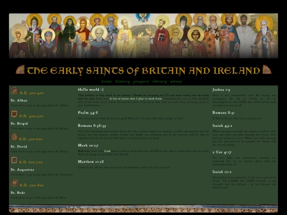Select the 'Hello world :)' heading

pyautogui.click(x=90, y=90)
